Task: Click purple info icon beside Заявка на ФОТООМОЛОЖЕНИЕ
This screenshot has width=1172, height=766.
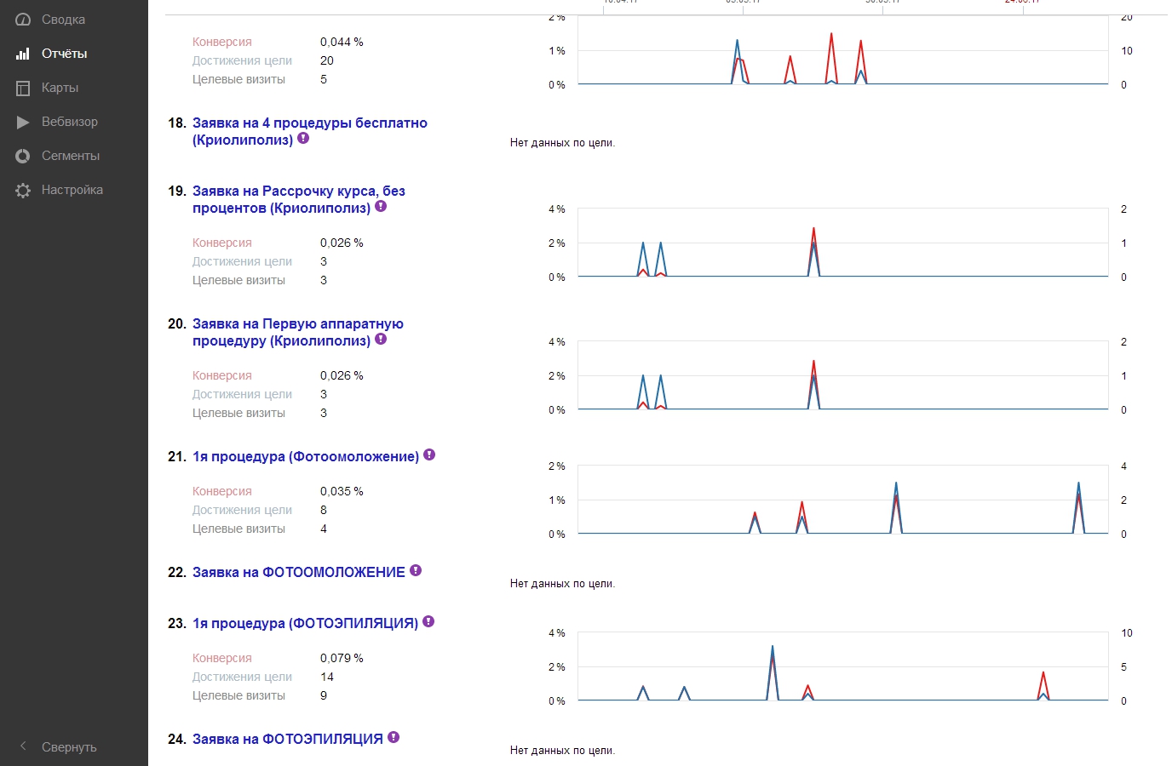Action: (416, 571)
